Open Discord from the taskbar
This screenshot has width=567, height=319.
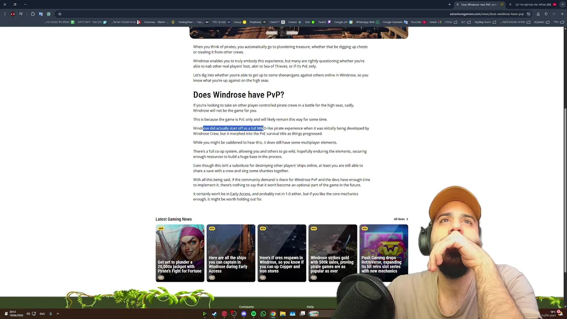pos(244,314)
